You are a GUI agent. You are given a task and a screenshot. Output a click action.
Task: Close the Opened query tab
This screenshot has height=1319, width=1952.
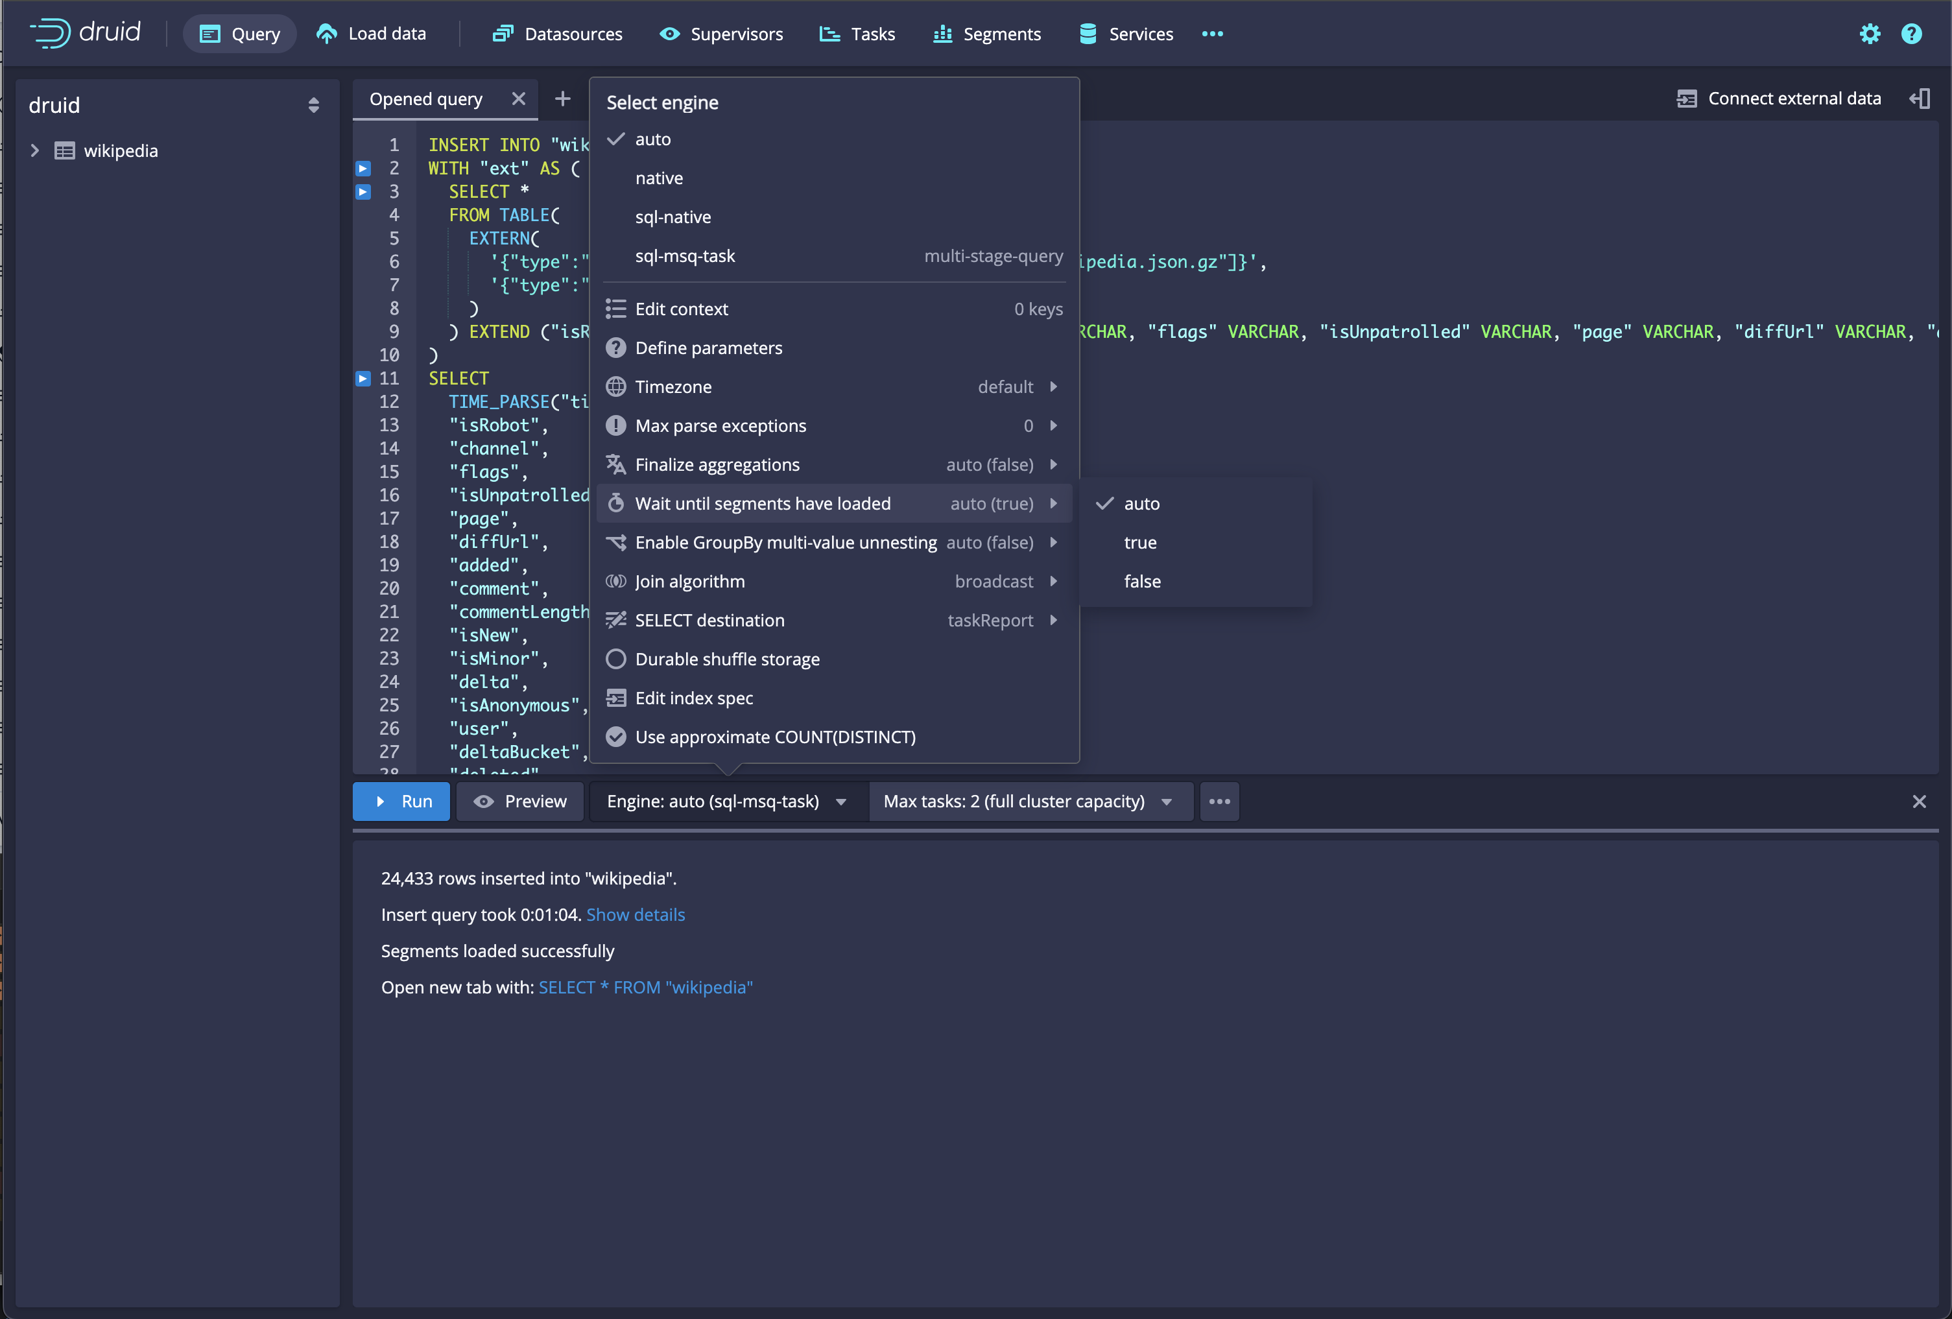pos(518,99)
